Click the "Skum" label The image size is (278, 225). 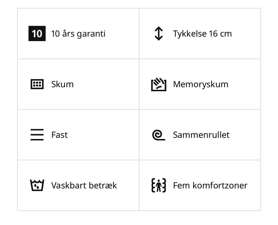(62, 84)
